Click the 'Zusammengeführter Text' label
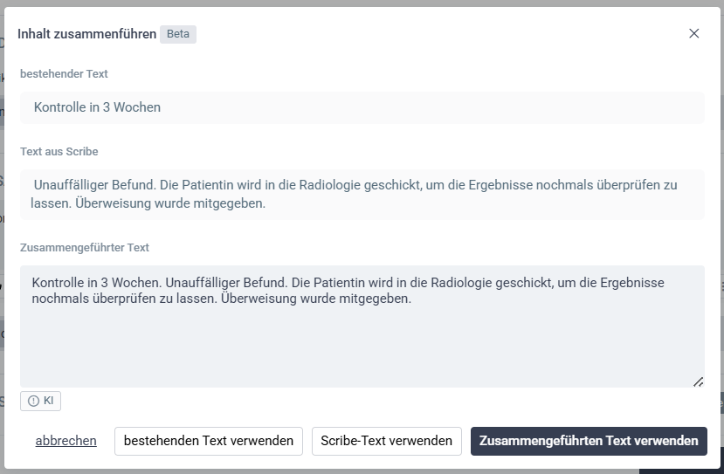Viewport: 724px width, 474px height. tap(85, 247)
